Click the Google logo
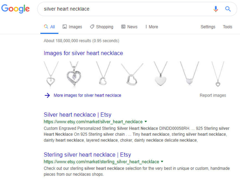 pos(15,9)
